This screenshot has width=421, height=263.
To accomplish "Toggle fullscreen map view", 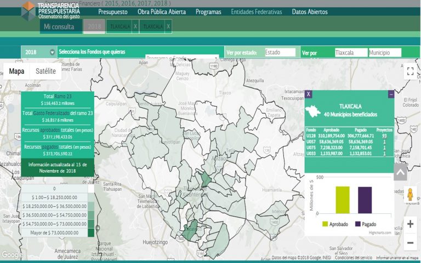I will click(x=410, y=71).
